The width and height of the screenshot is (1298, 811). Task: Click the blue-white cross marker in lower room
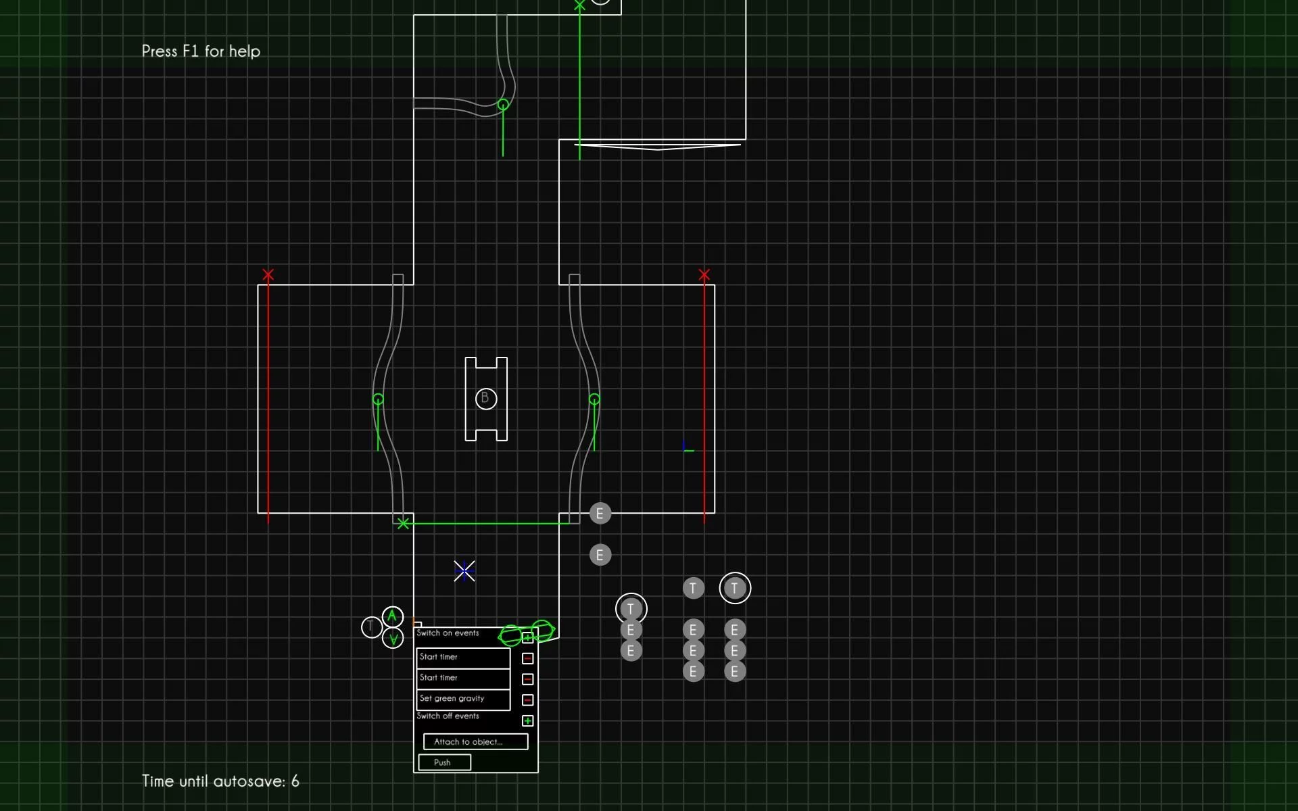pyautogui.click(x=464, y=571)
